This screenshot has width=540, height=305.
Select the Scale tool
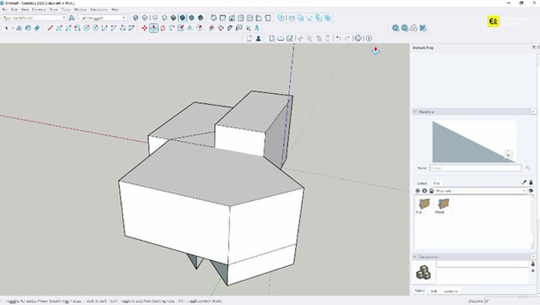pos(181,28)
